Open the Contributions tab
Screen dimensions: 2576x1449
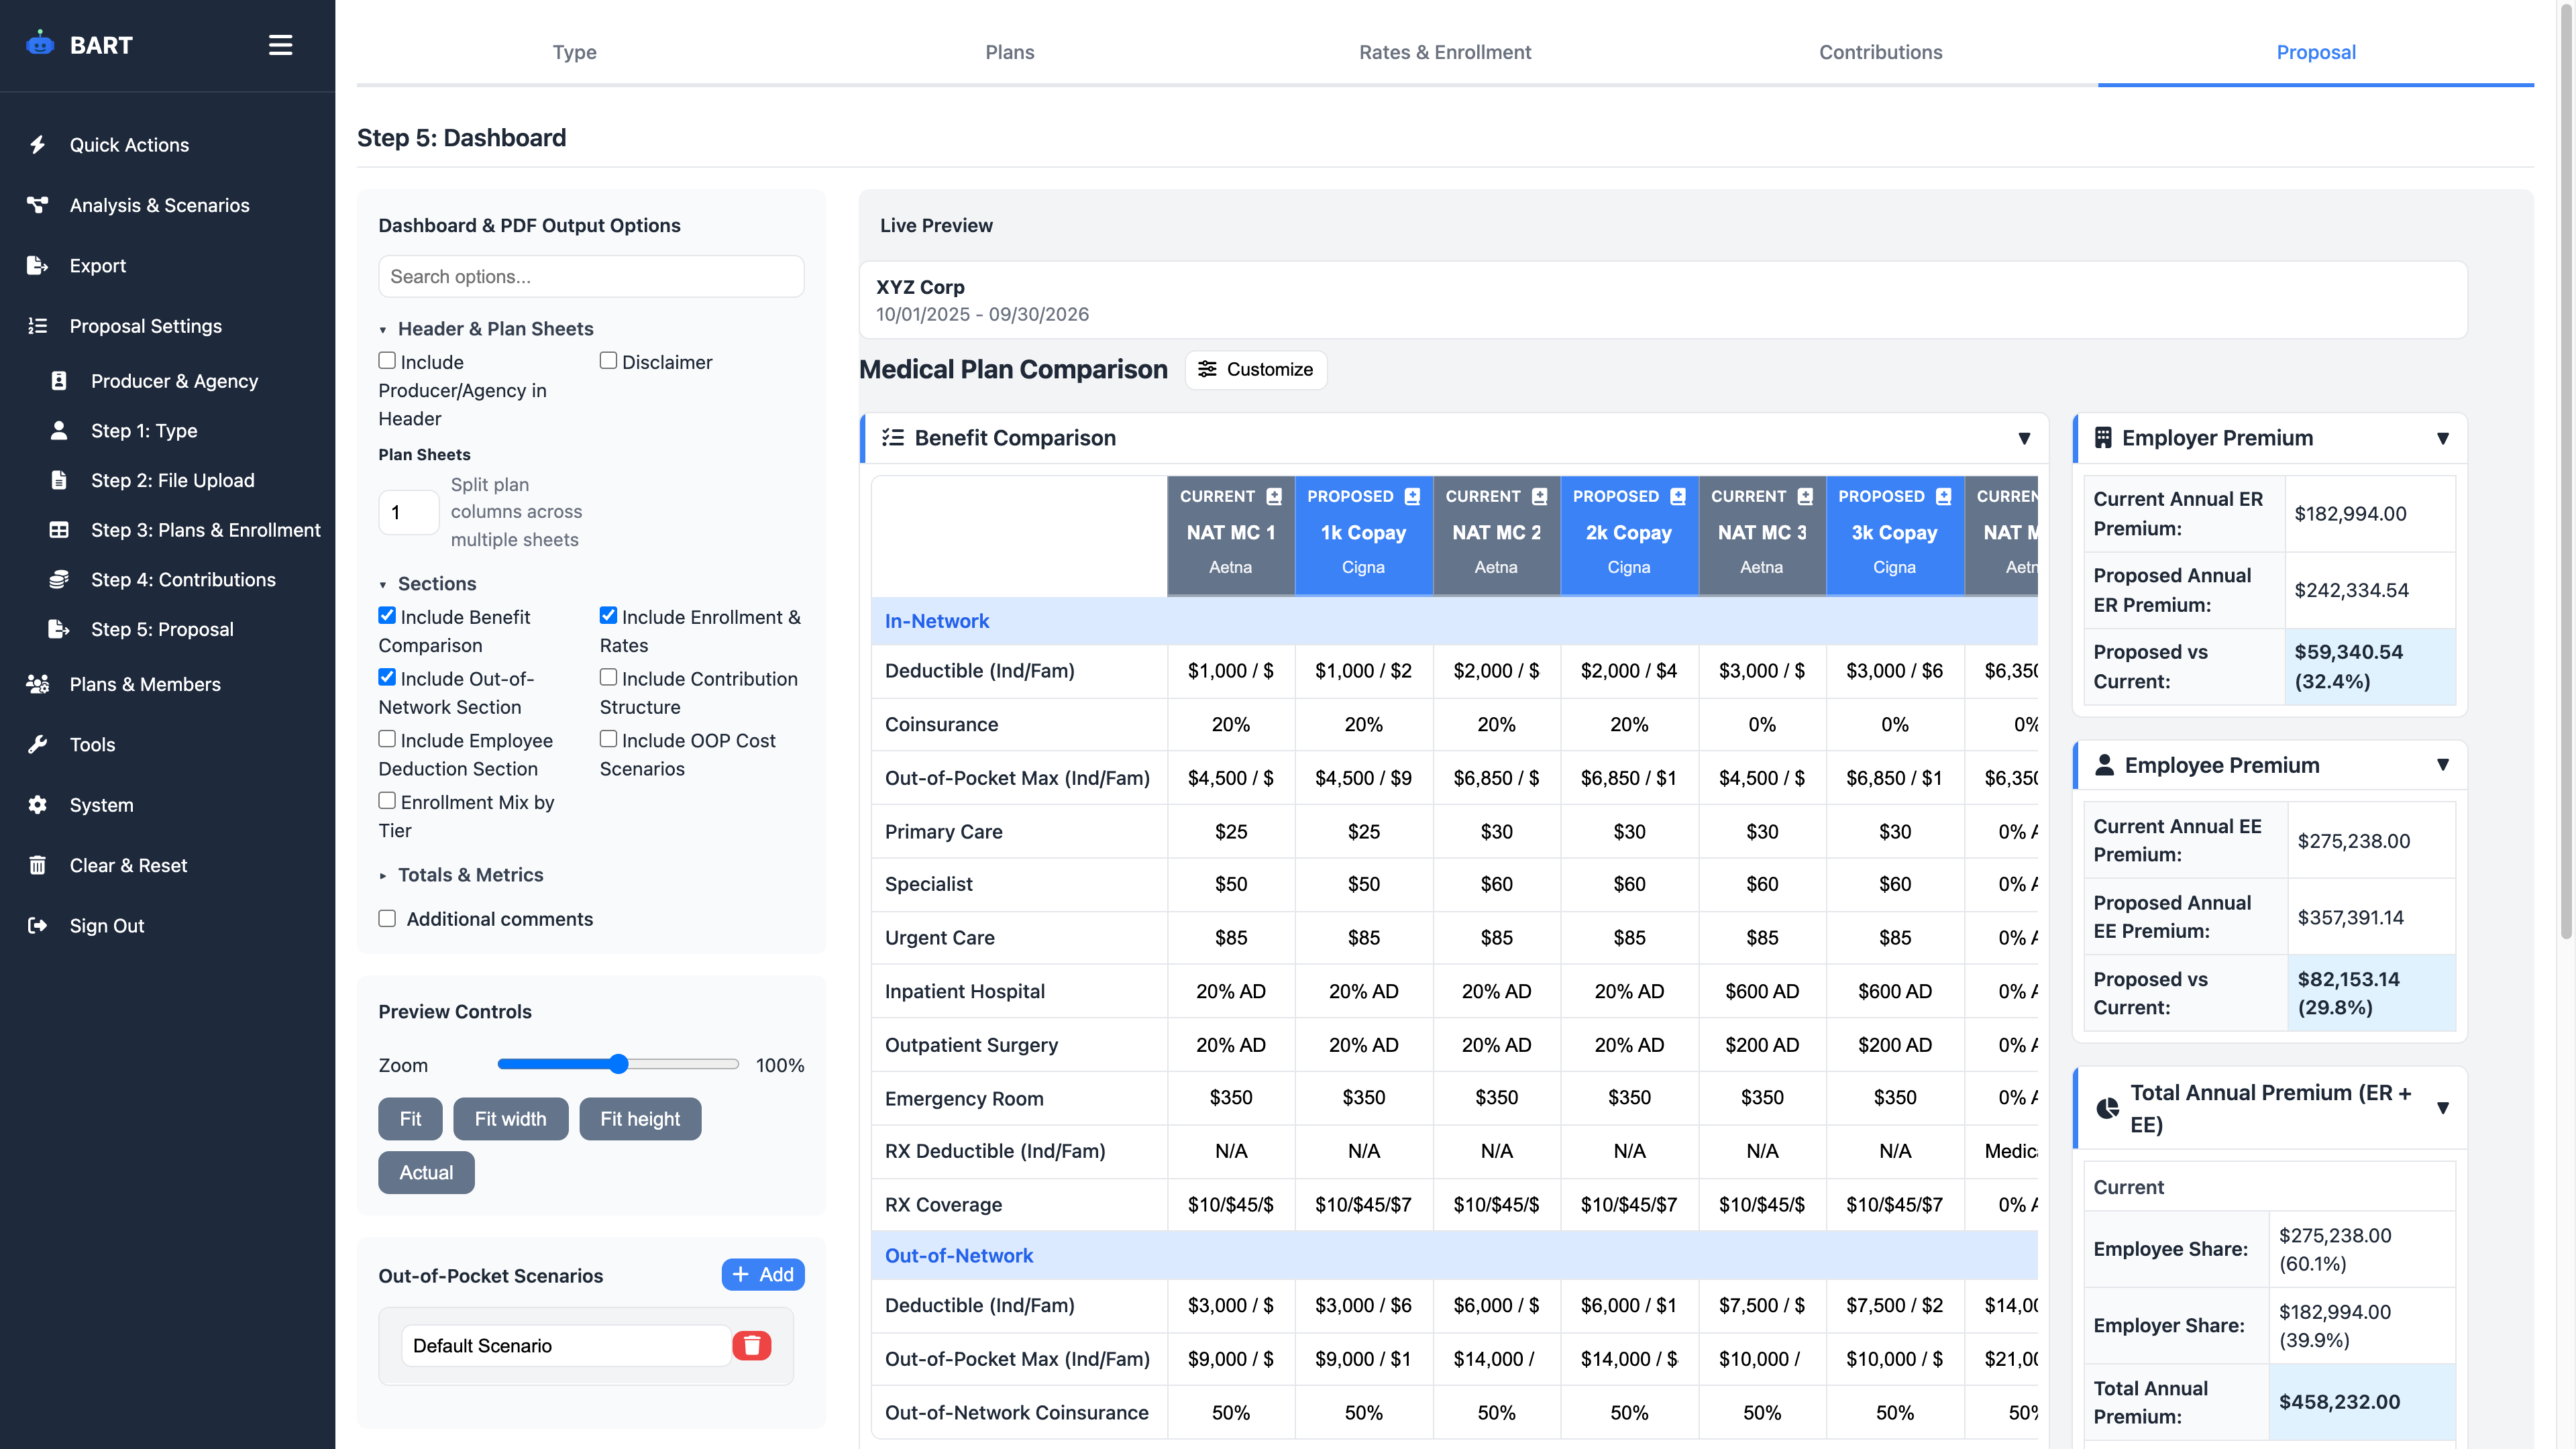pos(1880,52)
